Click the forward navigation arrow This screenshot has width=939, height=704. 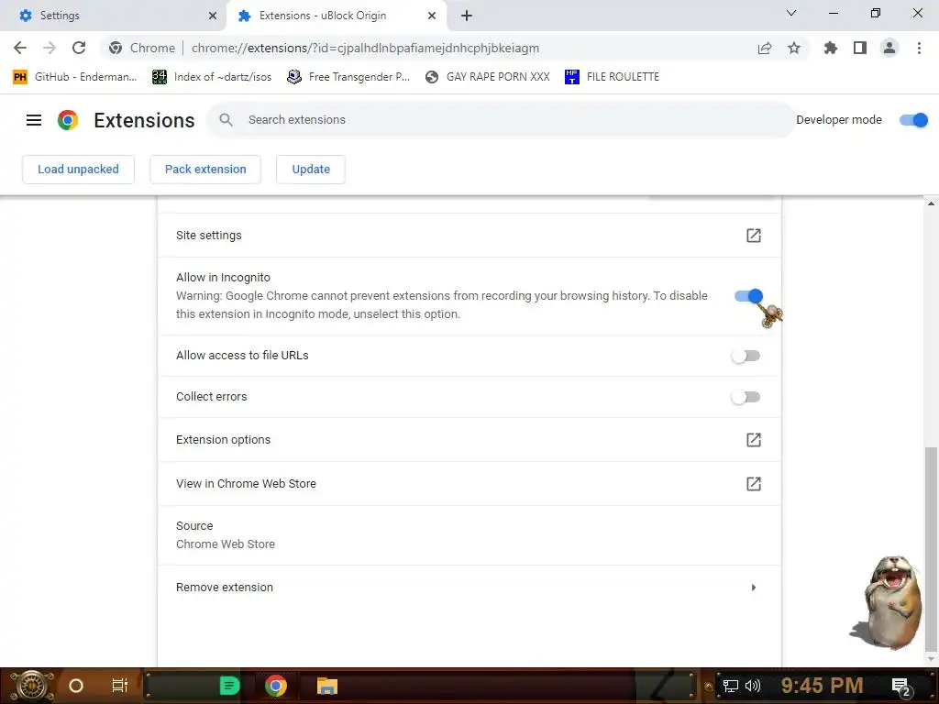point(50,48)
